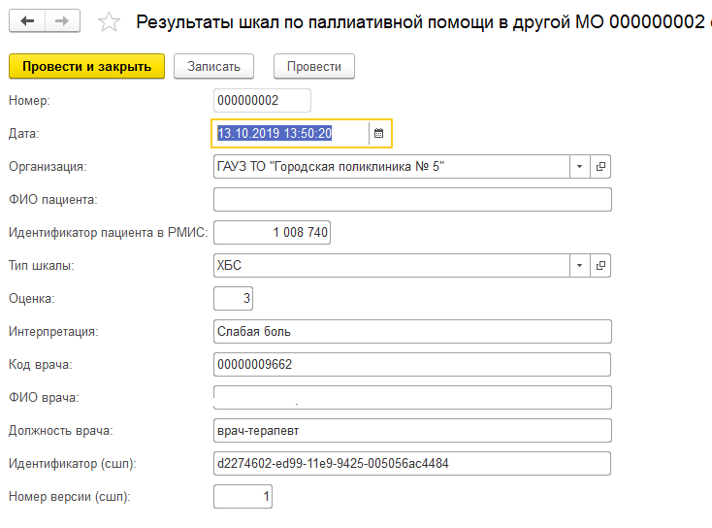Open the Тип шкалы record via open icon
Image resolution: width=712 pixels, height=528 pixels.
[600, 265]
